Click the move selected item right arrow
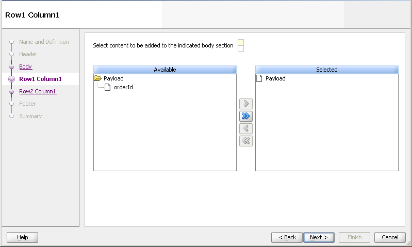 pos(245,104)
